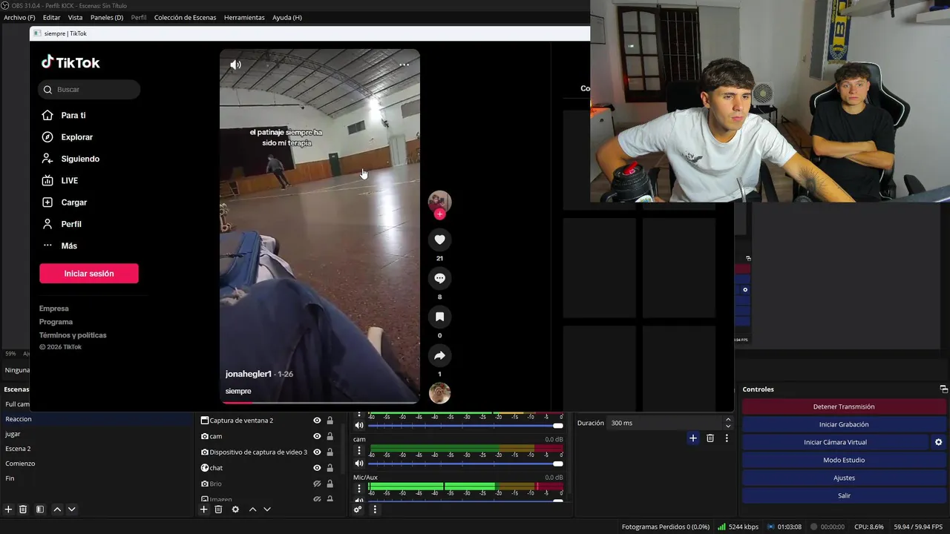The width and height of the screenshot is (950, 534).
Task: Open the 'Colección de Escenas' menu
Action: point(185,17)
